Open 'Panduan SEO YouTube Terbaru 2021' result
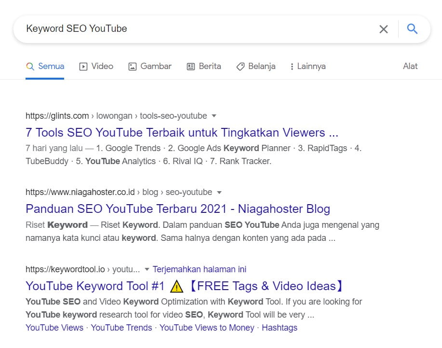The image size is (442, 348). tap(178, 209)
